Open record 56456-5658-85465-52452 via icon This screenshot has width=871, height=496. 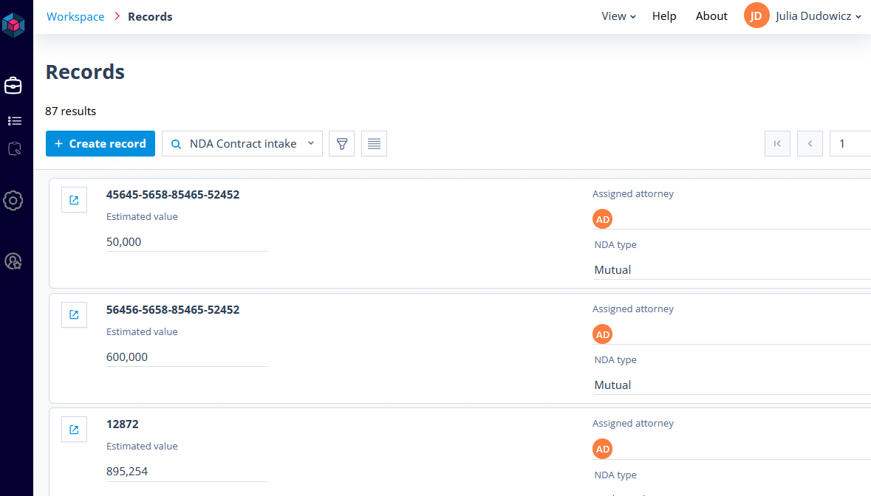coord(74,314)
